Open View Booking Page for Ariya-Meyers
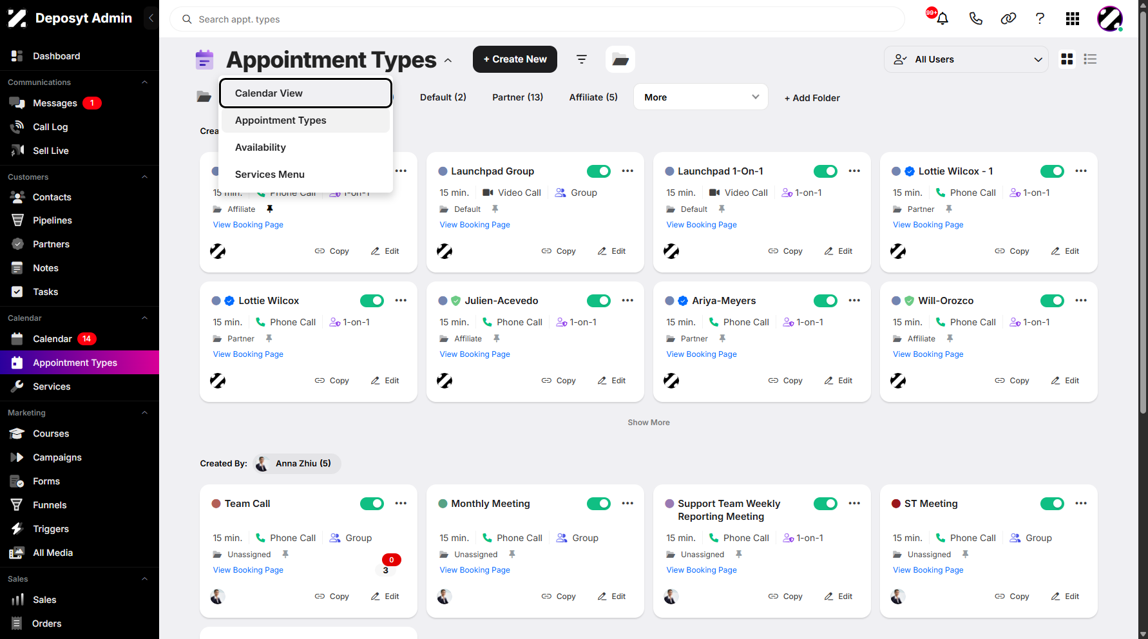Viewport: 1148px width, 639px height. tap(702, 354)
